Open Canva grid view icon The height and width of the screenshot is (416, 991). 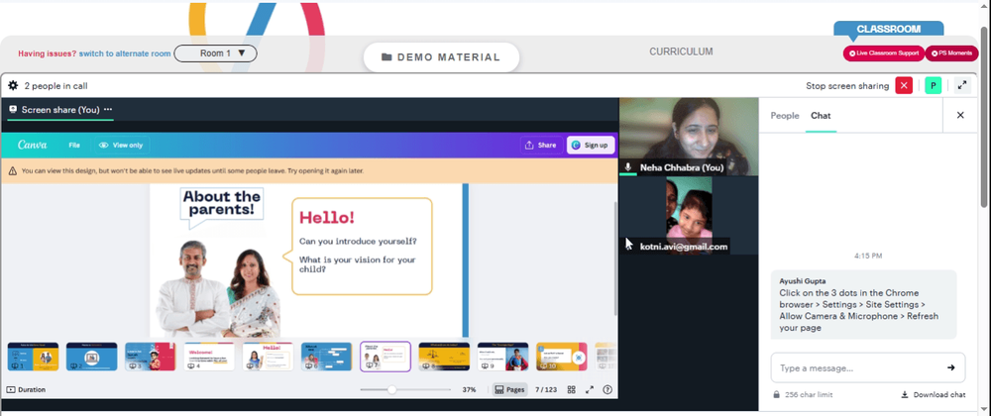click(x=572, y=390)
